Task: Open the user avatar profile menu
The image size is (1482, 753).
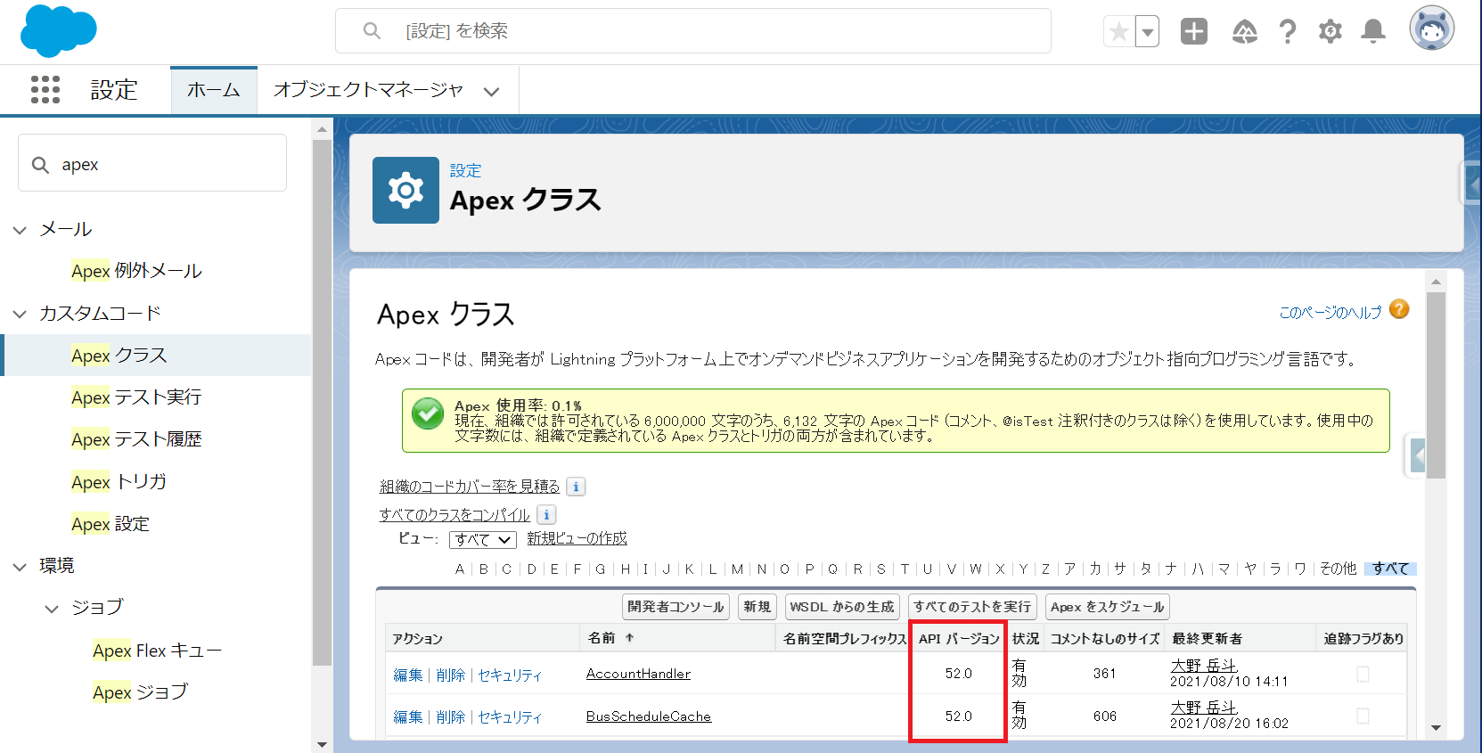Action: (1432, 28)
